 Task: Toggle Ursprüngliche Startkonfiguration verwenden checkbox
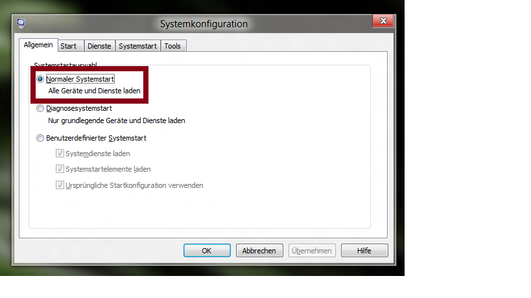tap(60, 185)
